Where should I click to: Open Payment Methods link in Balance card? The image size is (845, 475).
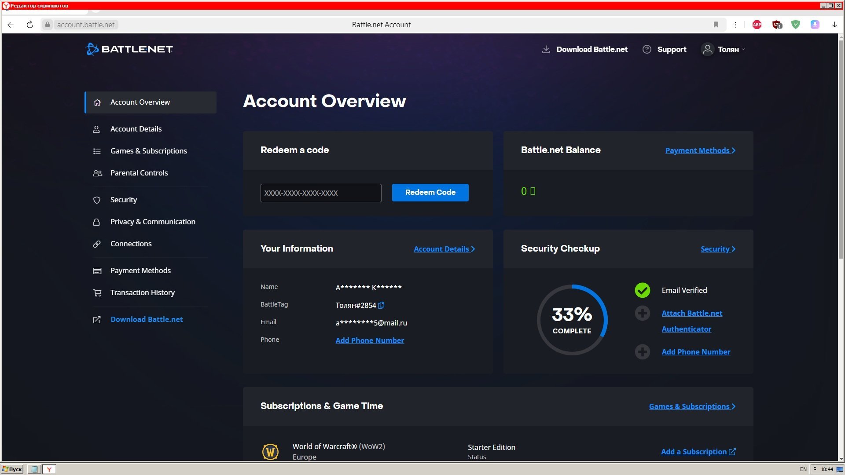click(700, 150)
